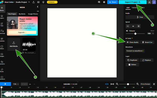The height and width of the screenshot is (98, 157).
Task: Click the timeline zoom slider handle
Action: coord(128,84)
